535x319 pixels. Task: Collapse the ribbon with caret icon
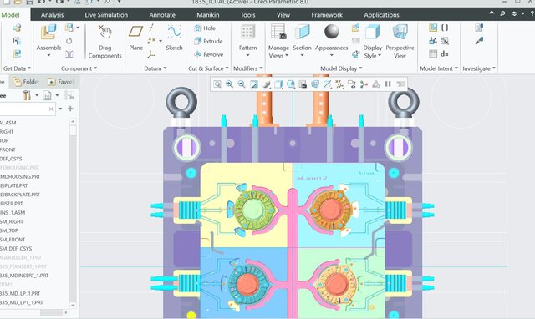(x=492, y=13)
